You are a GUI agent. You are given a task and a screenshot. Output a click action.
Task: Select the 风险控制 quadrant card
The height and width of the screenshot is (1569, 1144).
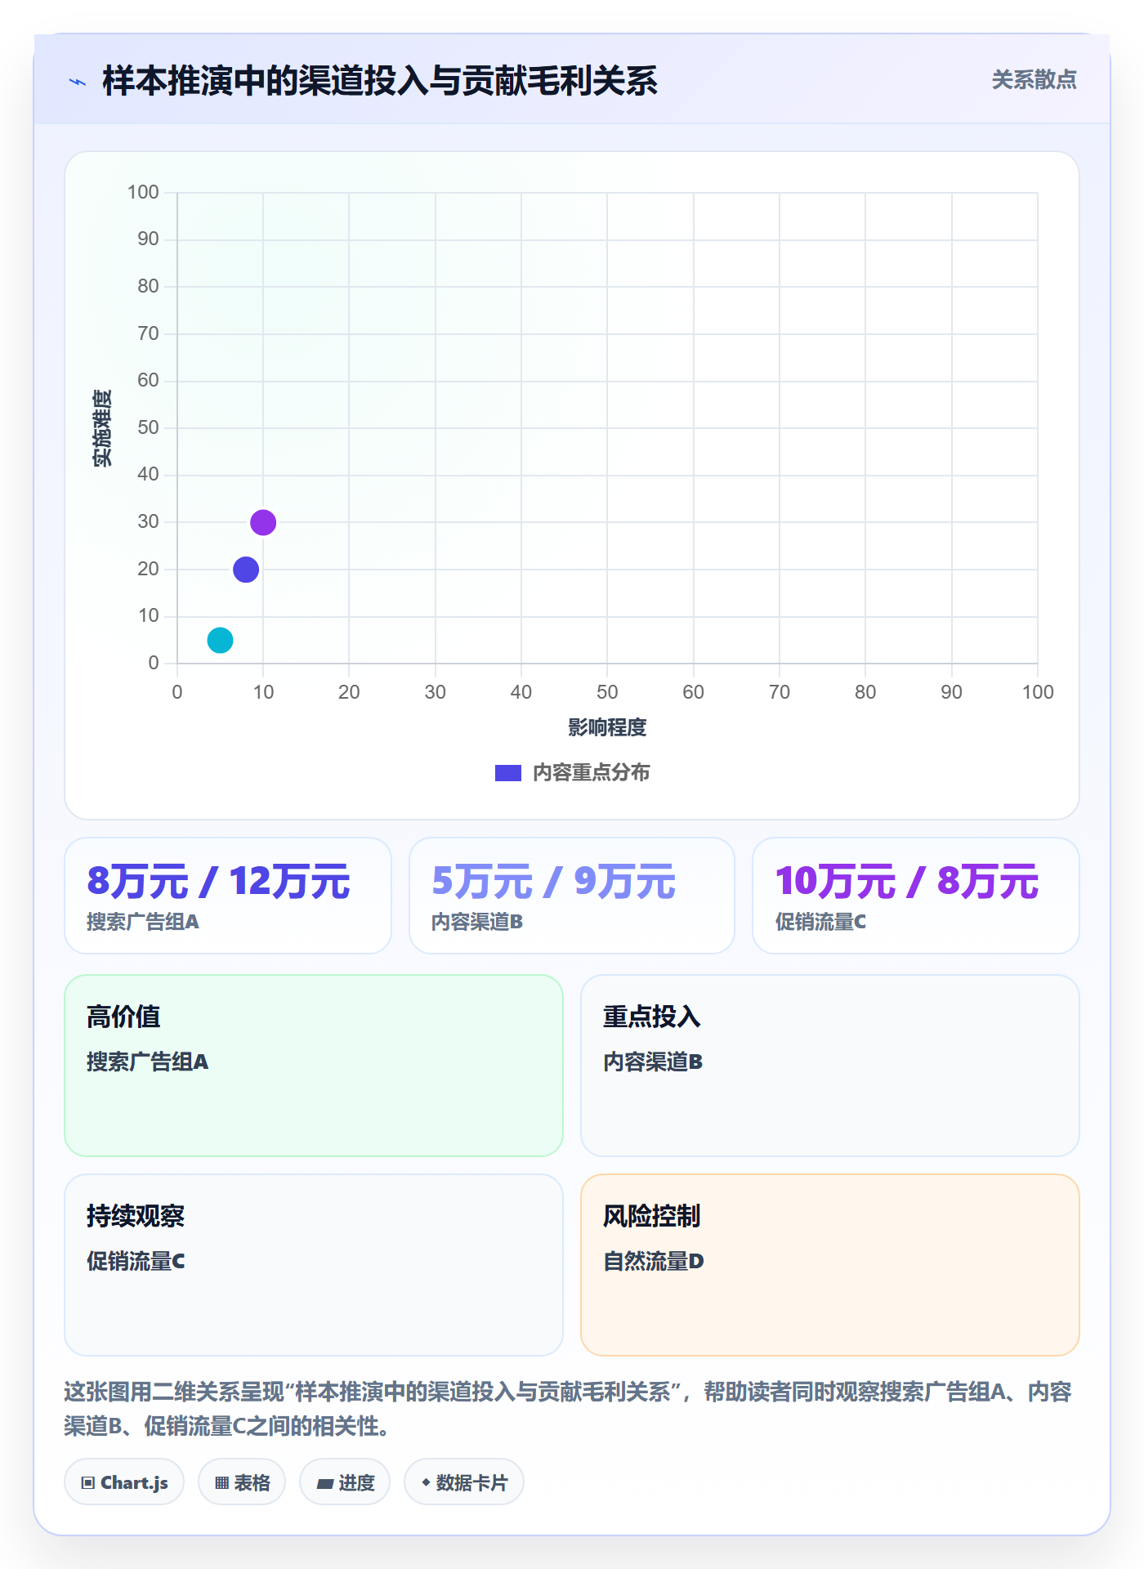[830, 1265]
